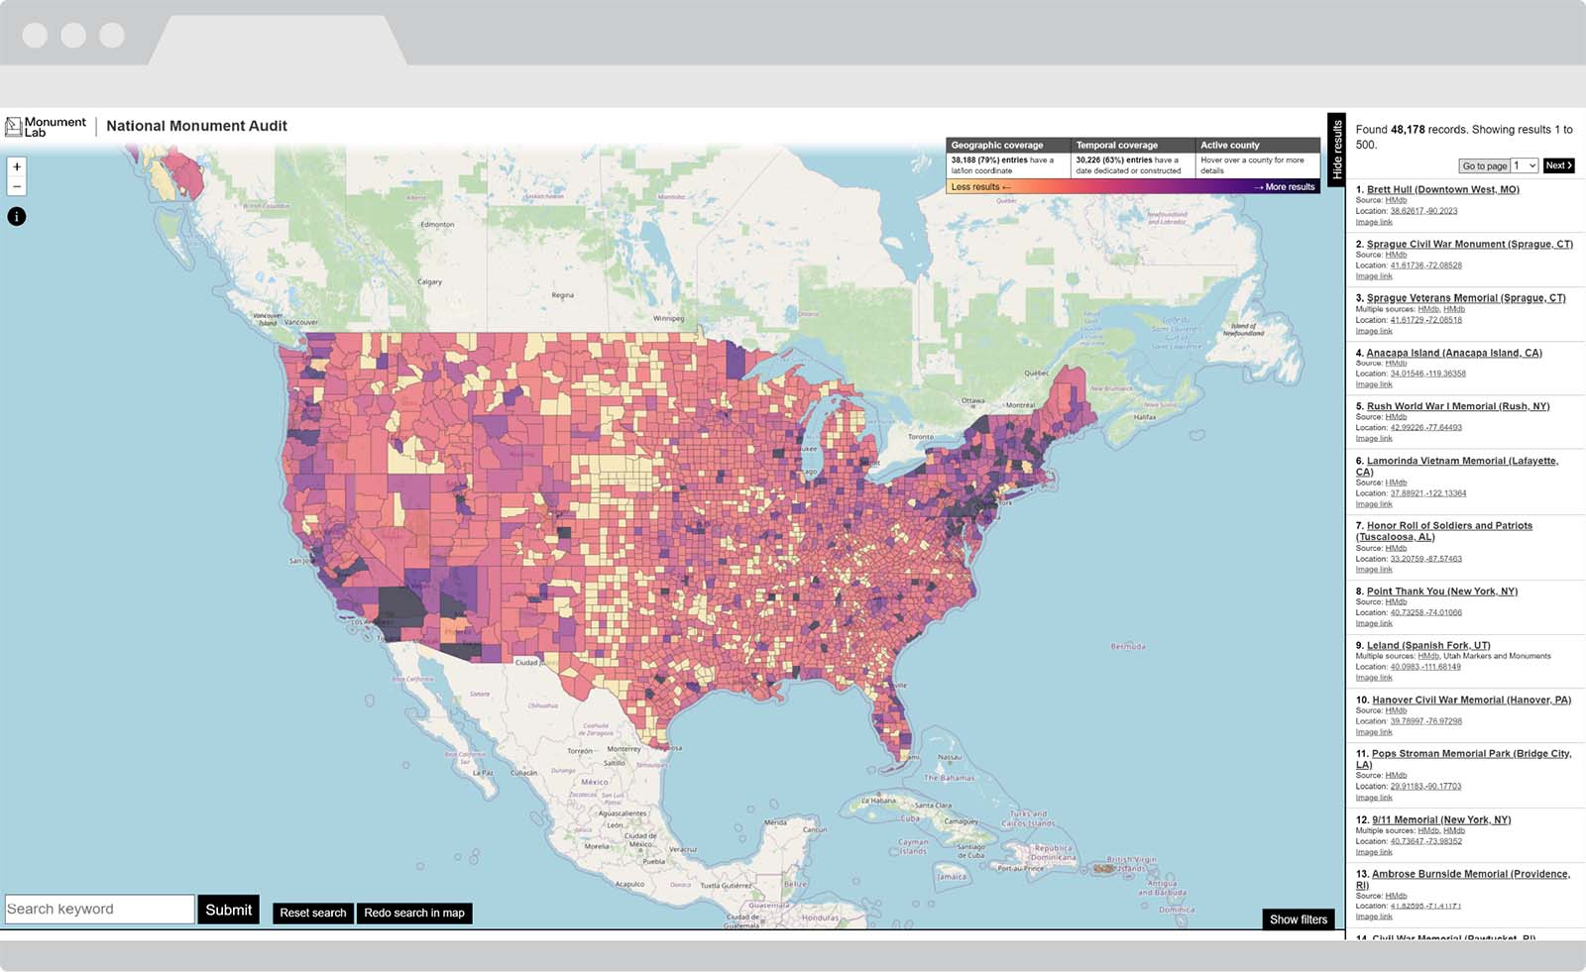Open 9/11 Memorial (New York, NY) record
Viewport: 1586px width, 972px height.
pos(1441,819)
